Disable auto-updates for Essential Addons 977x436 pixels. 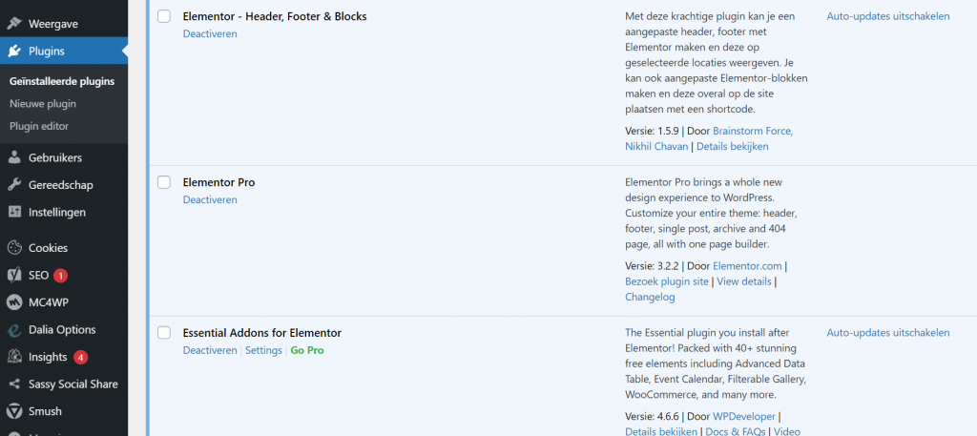[x=888, y=333]
